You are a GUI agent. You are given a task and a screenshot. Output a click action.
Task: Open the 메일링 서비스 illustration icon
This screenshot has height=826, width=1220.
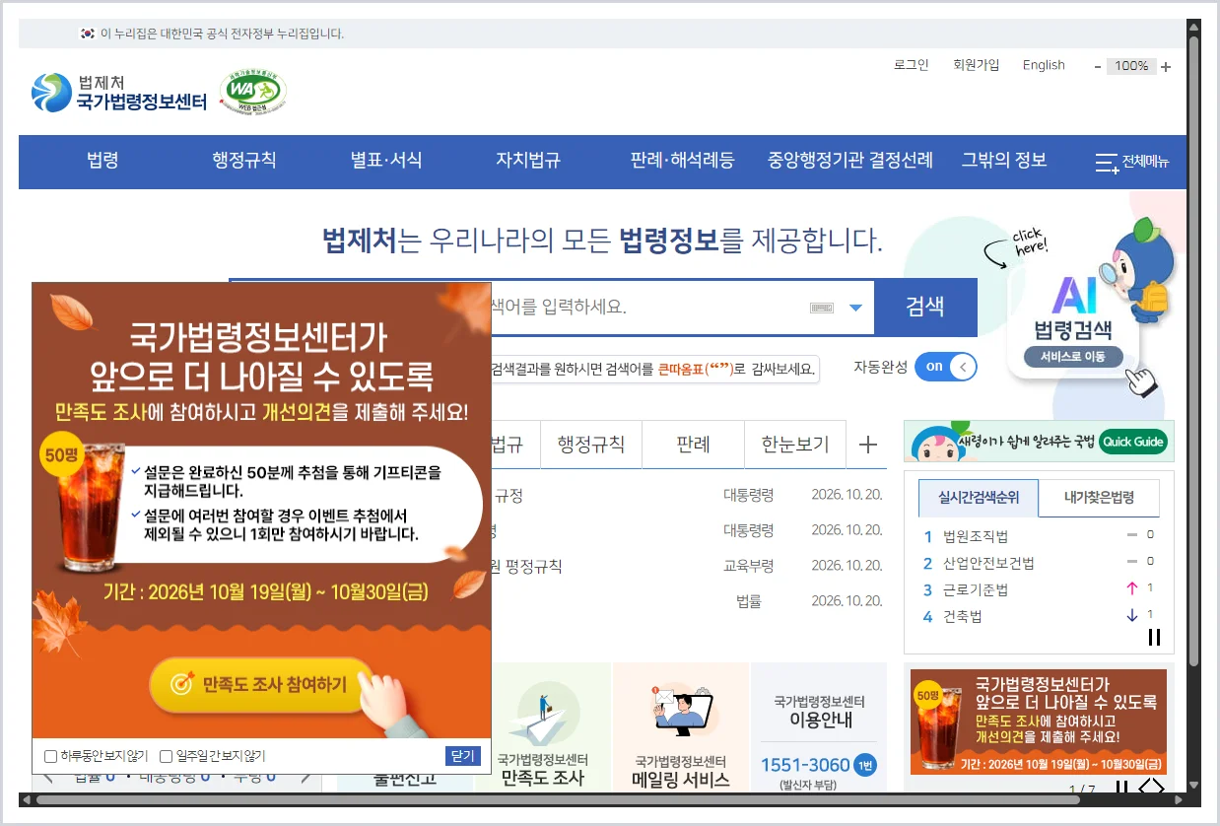[x=682, y=710]
